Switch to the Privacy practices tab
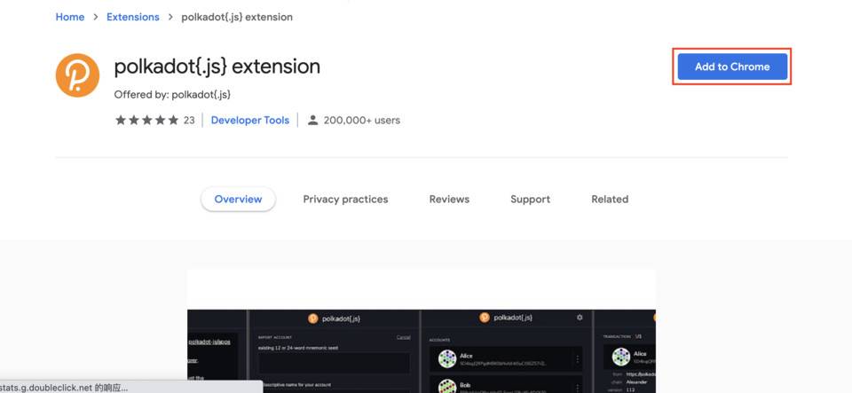852x393 pixels. (345, 200)
